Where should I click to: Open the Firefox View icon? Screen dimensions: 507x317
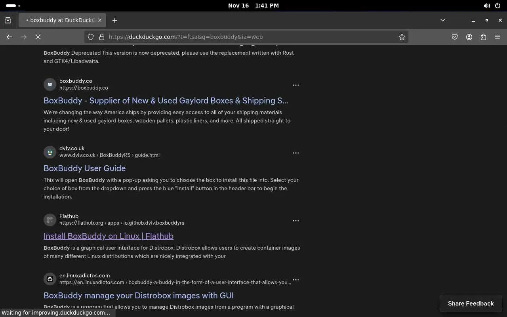tap(8, 20)
